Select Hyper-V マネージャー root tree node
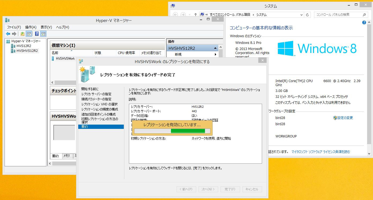Screen dimensions: 373x200 click(26, 41)
